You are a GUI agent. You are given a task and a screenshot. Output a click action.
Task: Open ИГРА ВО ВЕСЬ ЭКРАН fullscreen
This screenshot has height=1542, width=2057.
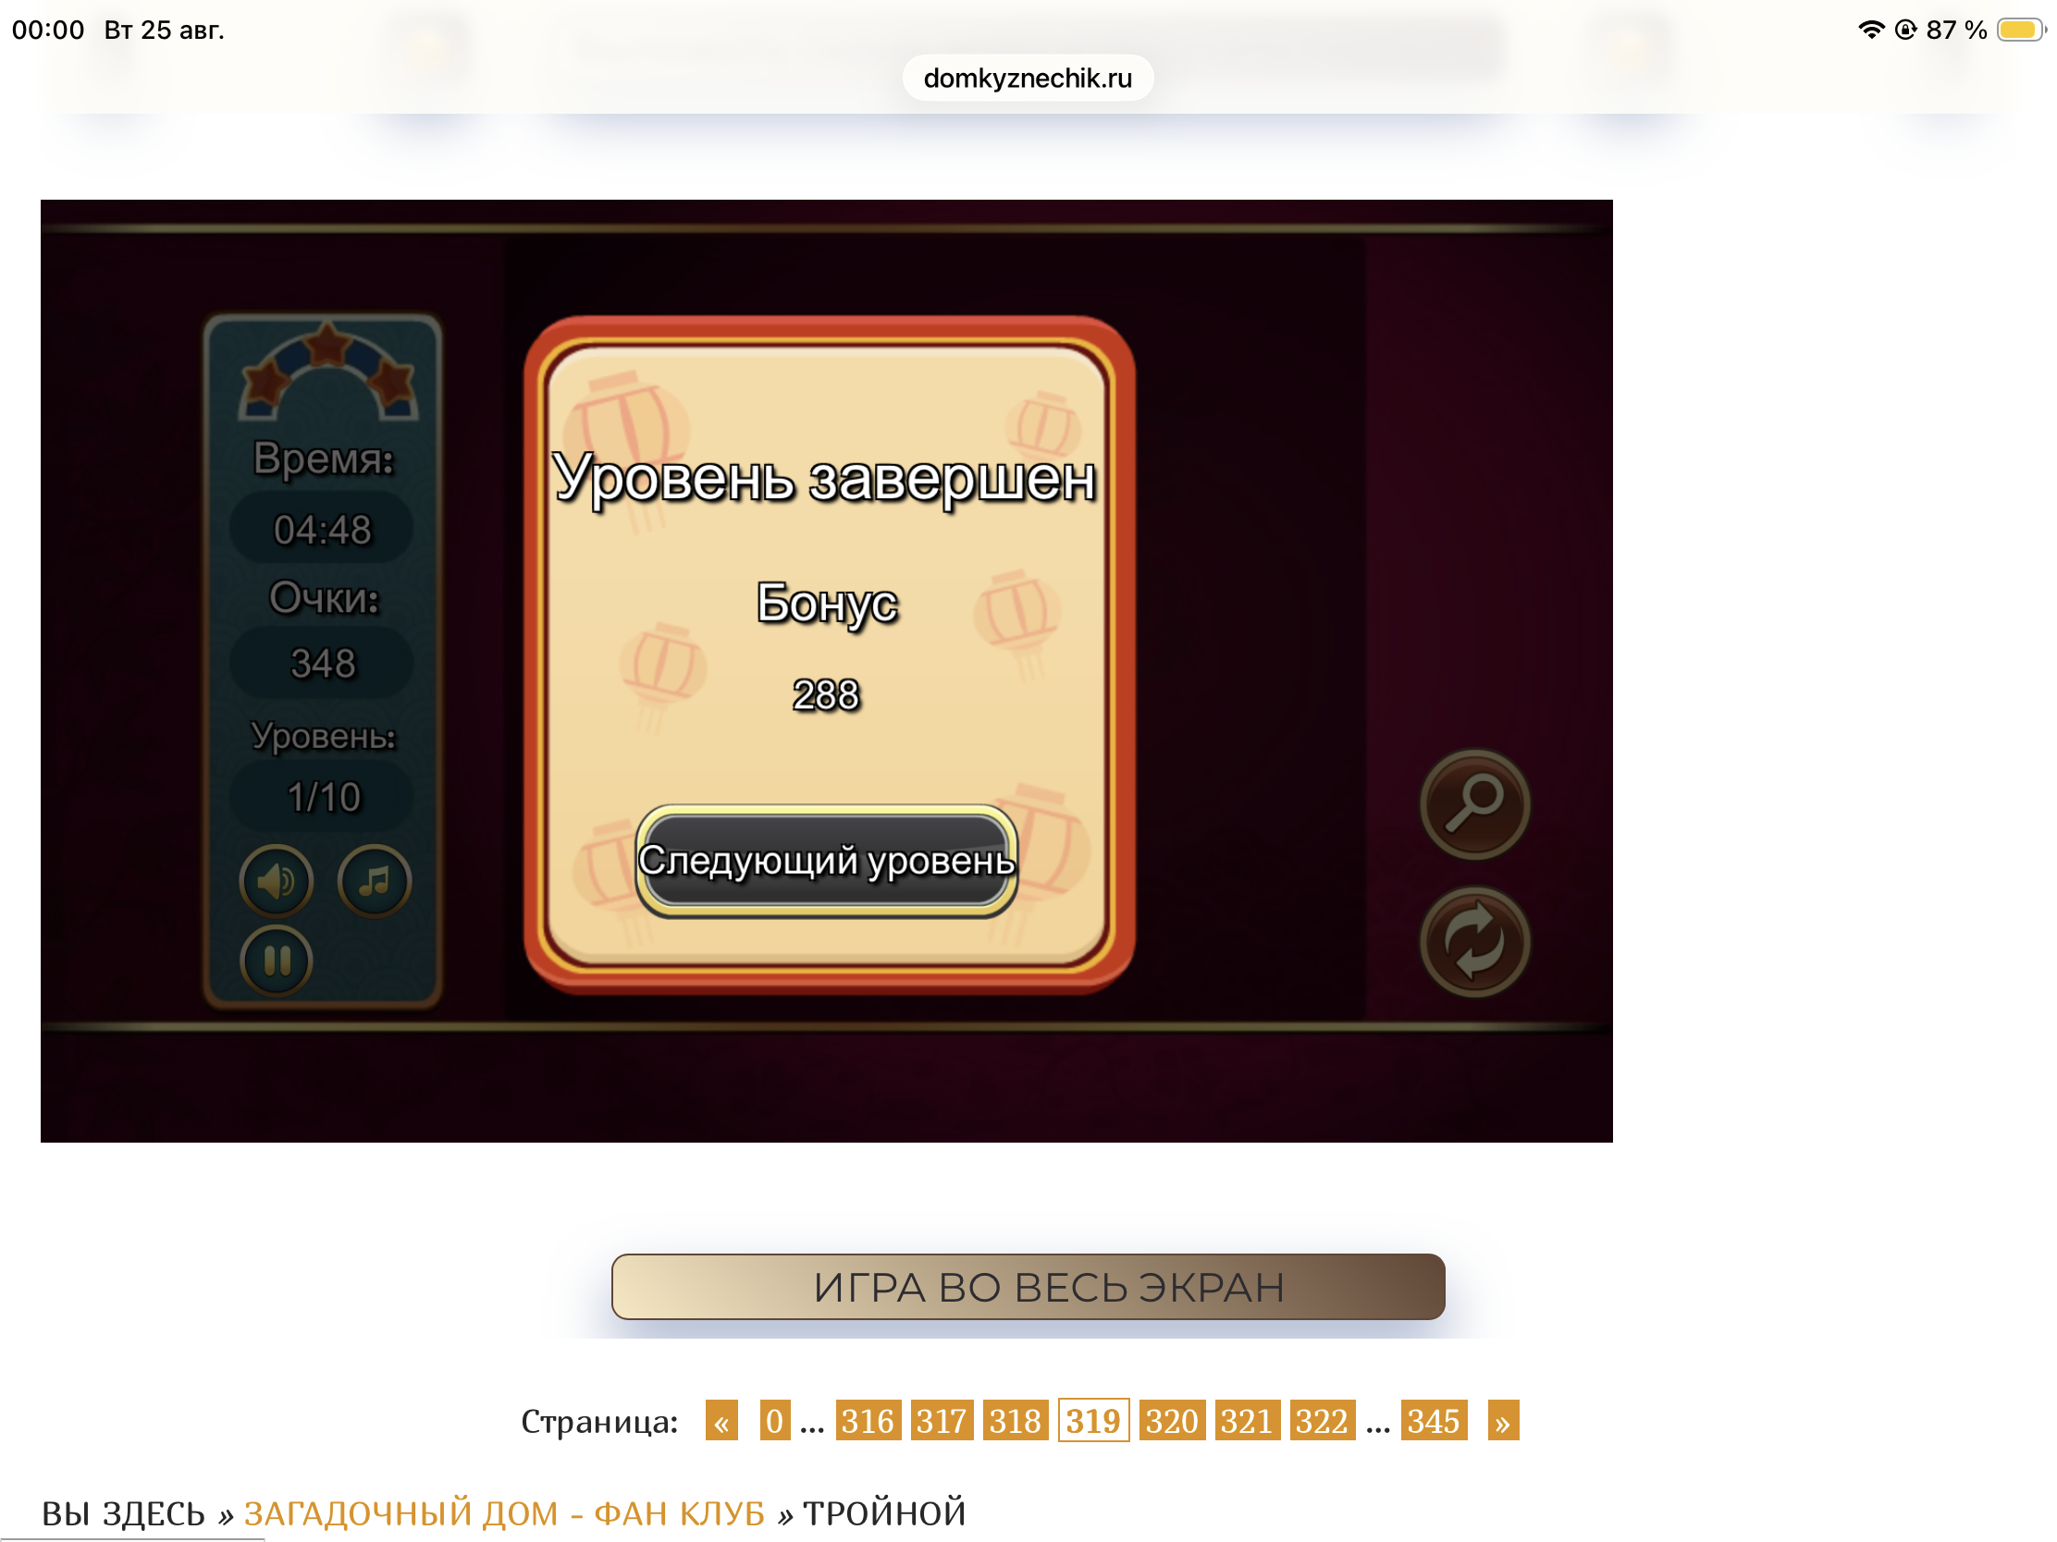coord(1028,1288)
